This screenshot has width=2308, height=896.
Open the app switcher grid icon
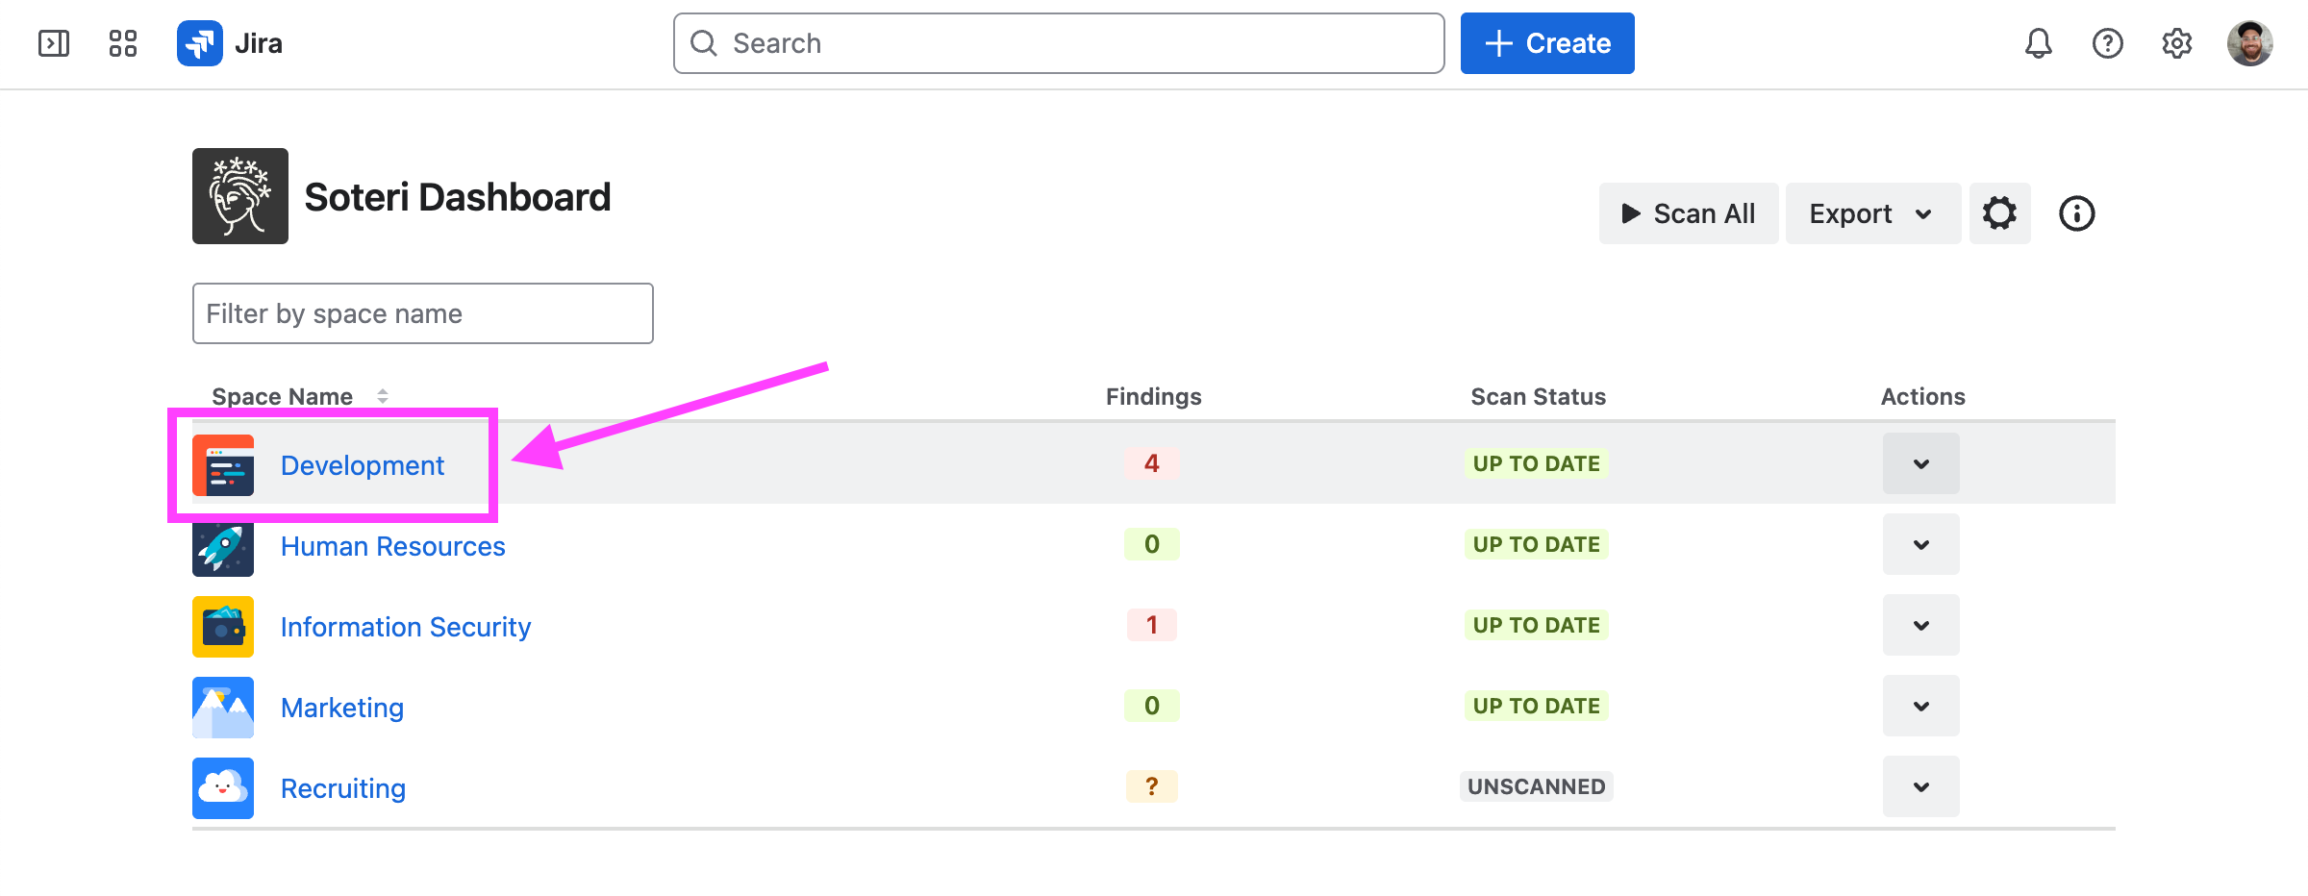(123, 43)
